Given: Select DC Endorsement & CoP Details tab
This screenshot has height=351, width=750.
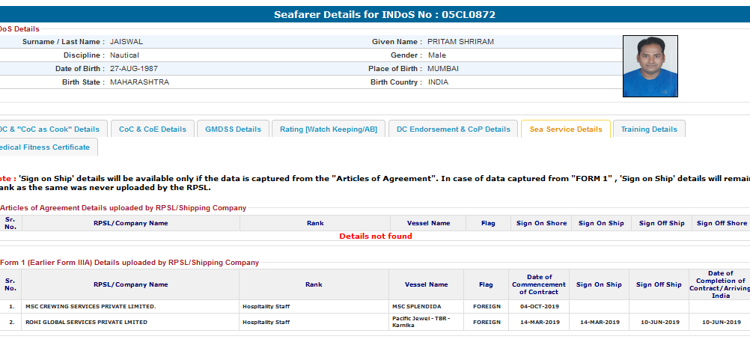Looking at the screenshot, I should [453, 129].
